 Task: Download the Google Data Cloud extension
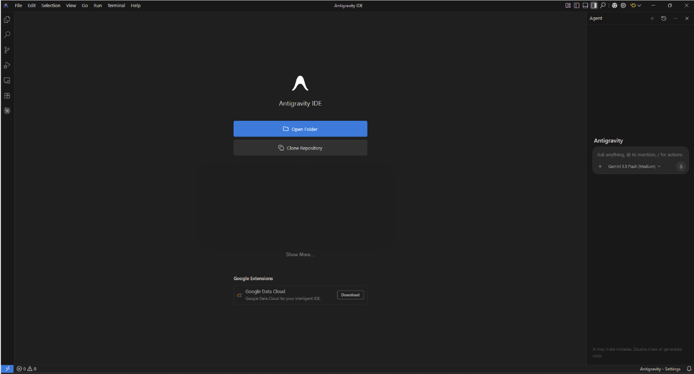[x=350, y=295]
